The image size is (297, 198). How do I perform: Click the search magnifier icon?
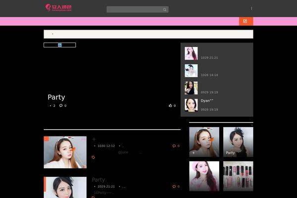[x=165, y=9]
